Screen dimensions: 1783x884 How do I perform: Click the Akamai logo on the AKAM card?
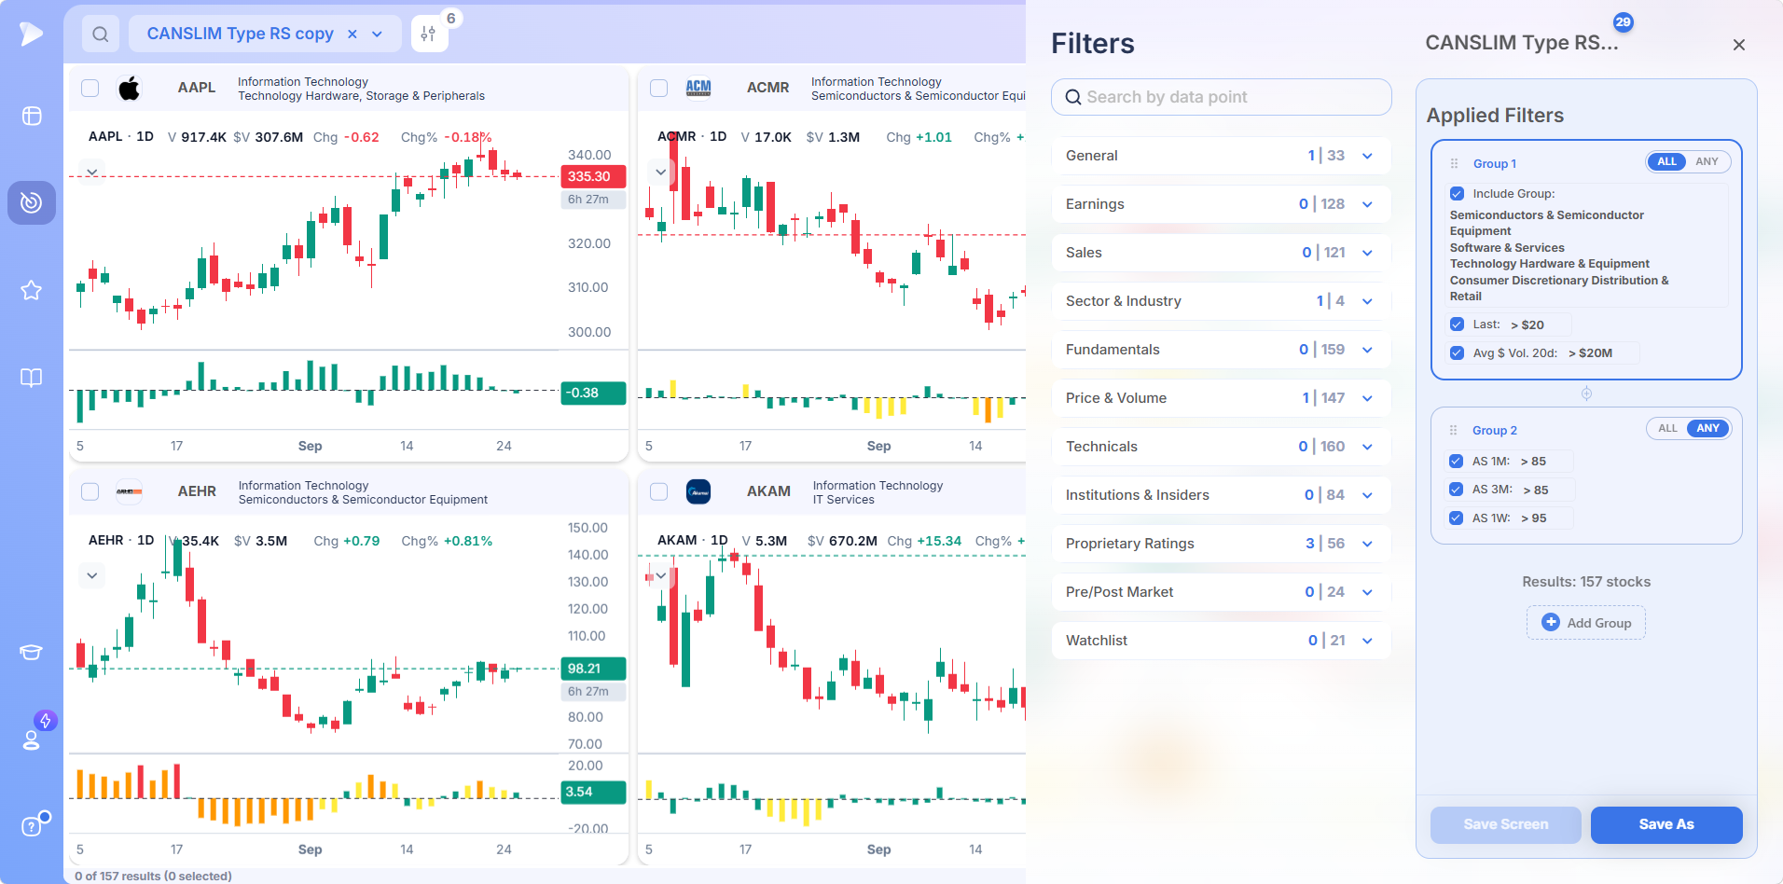698,491
